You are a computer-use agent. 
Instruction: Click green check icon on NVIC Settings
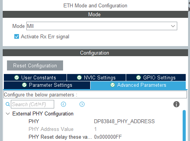coord(79,77)
